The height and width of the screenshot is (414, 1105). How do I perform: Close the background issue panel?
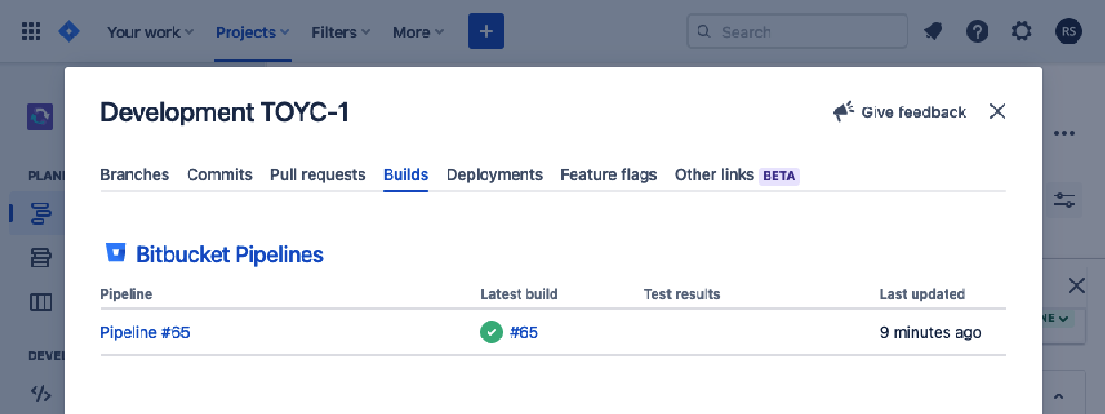point(1076,285)
